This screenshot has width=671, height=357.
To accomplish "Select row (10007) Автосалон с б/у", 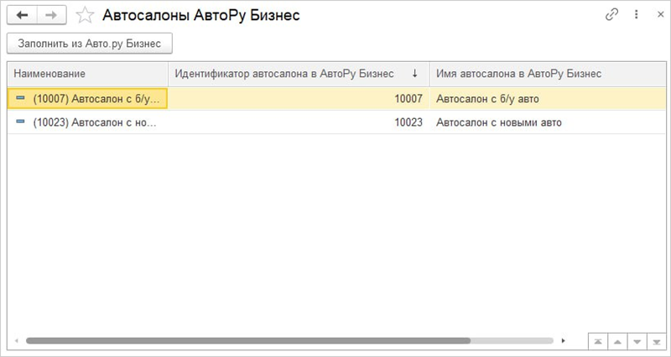I will [x=337, y=99].
